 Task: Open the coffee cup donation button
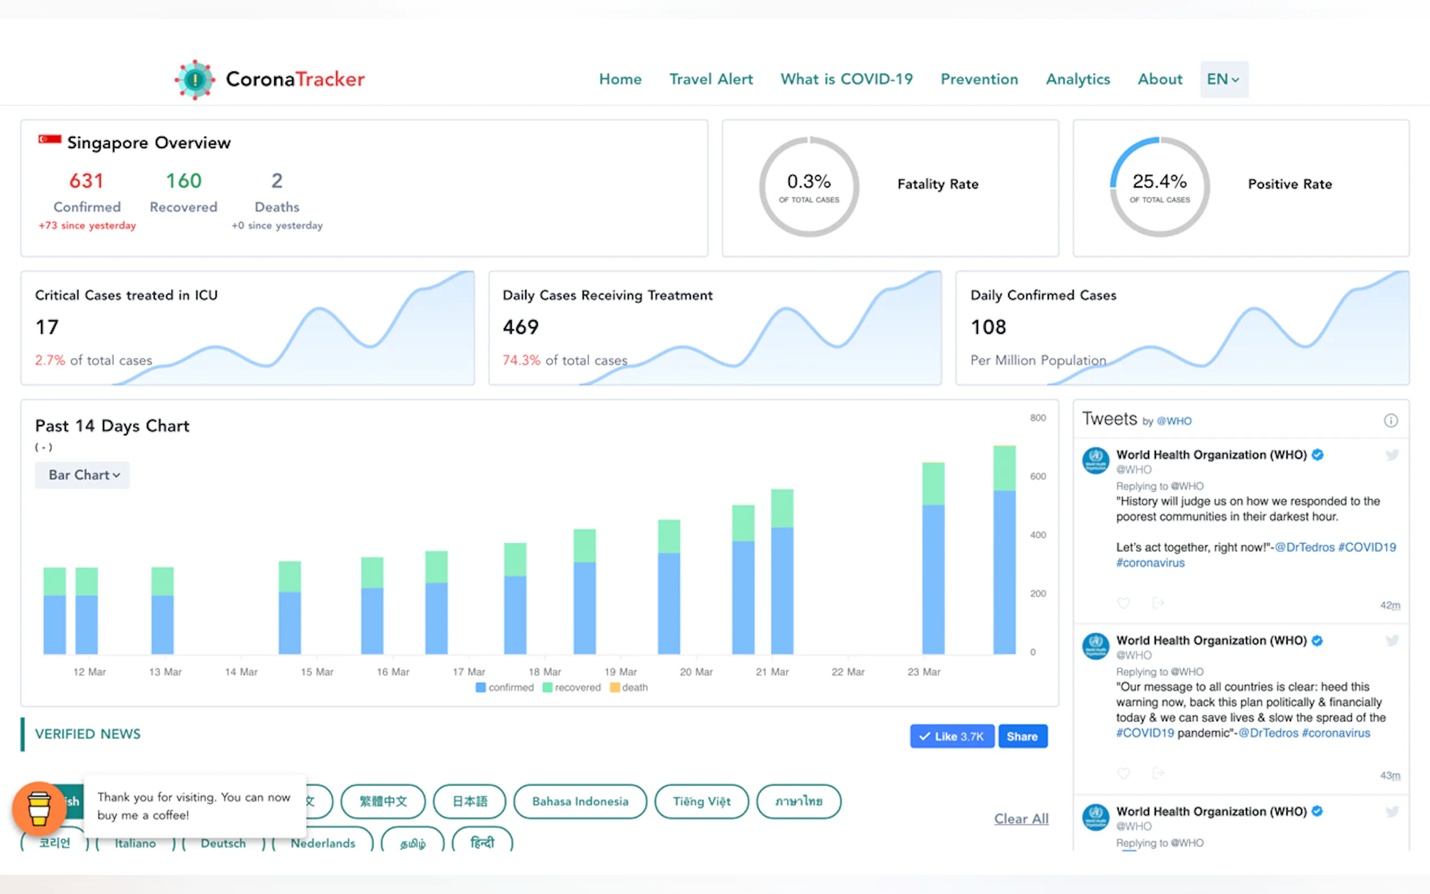[x=39, y=808]
